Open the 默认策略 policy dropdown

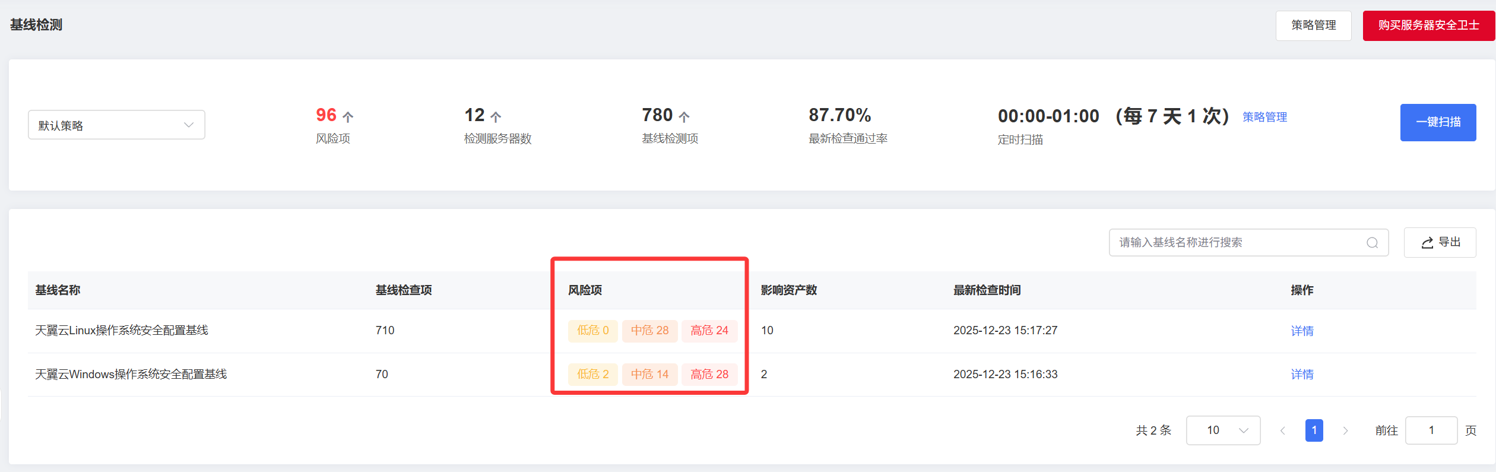(x=116, y=125)
